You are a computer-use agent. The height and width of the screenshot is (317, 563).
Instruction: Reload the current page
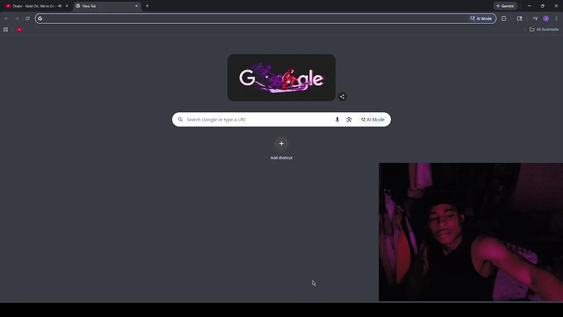pyautogui.click(x=27, y=18)
